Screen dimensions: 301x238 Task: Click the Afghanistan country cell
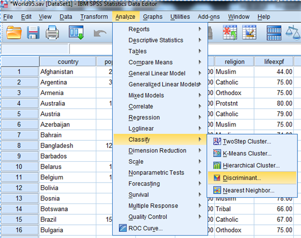click(67, 72)
